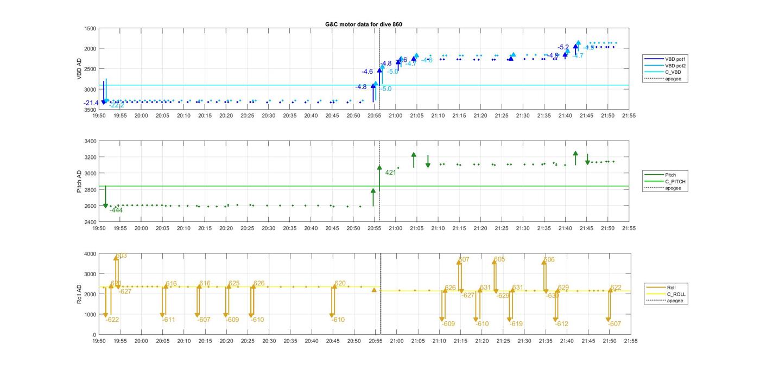The width and height of the screenshot is (760, 376).
Task: Click the title 'G&C motor data for dive 860'
Action: pyautogui.click(x=363, y=24)
